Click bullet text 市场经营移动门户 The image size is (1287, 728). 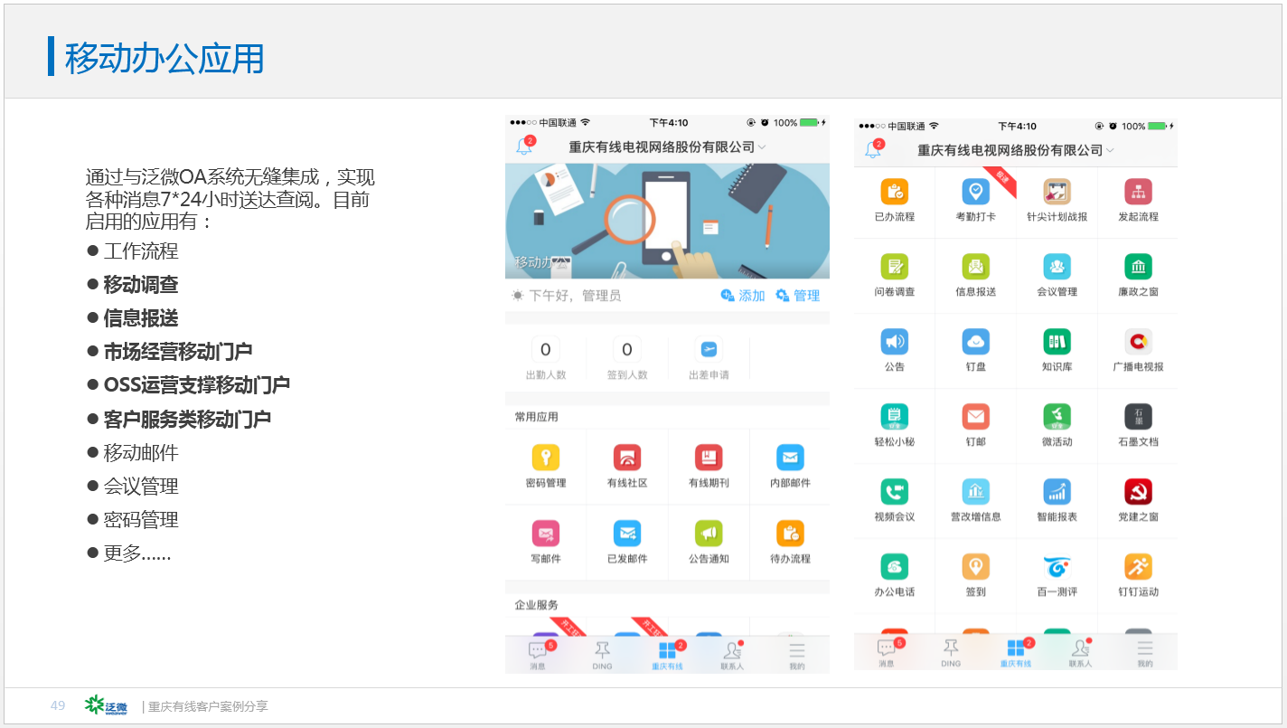(x=178, y=352)
